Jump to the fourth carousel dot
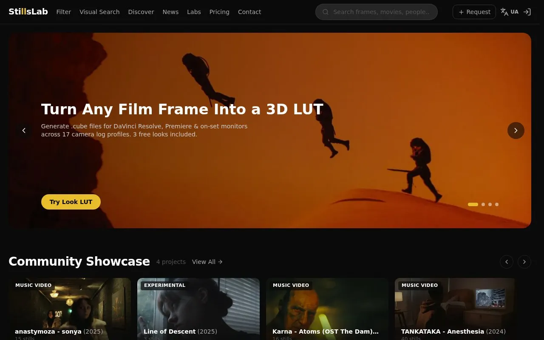This screenshot has height=340, width=544. point(497,204)
